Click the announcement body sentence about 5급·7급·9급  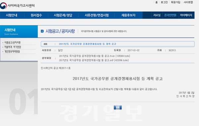tap(99, 89)
